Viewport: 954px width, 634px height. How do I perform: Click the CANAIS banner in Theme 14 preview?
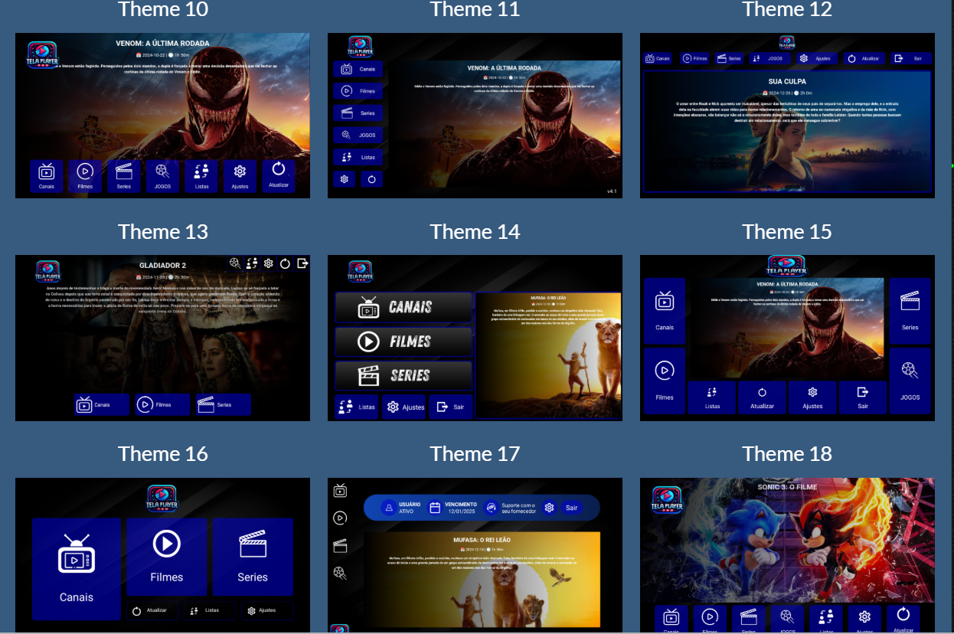(x=403, y=307)
